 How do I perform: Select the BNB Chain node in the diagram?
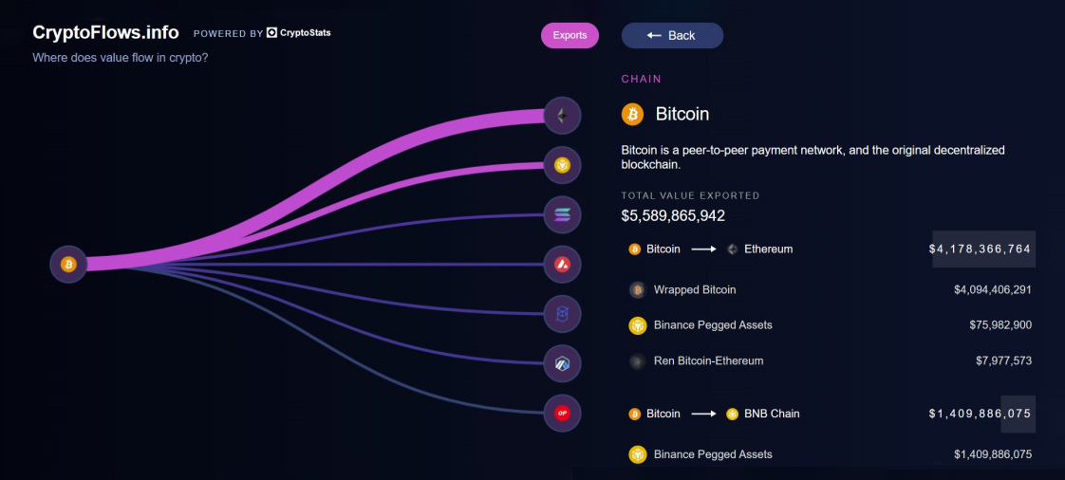click(x=562, y=165)
